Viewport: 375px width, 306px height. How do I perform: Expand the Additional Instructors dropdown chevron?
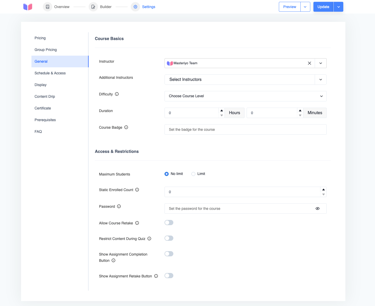(x=321, y=80)
